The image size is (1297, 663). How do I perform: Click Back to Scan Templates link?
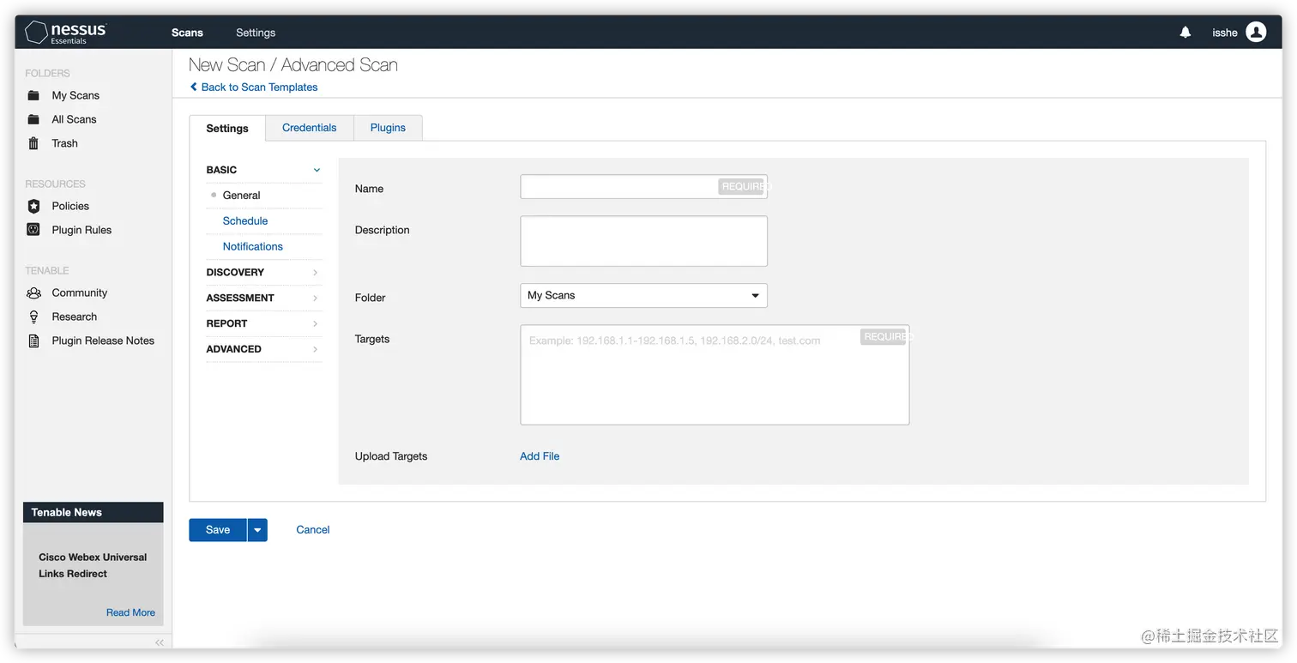pos(259,87)
